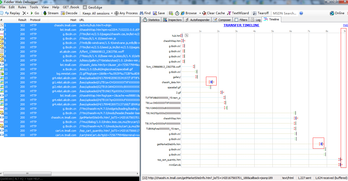
Task: Select session 26 miniCart.do row
Action: (x=70, y=135)
